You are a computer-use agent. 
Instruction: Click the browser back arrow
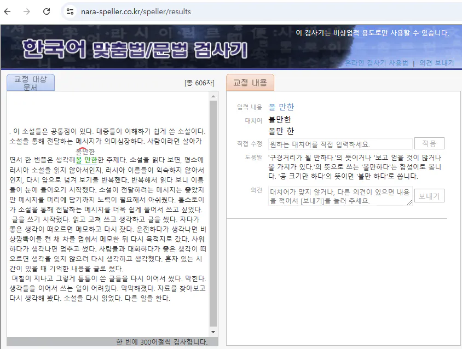click(7, 10)
